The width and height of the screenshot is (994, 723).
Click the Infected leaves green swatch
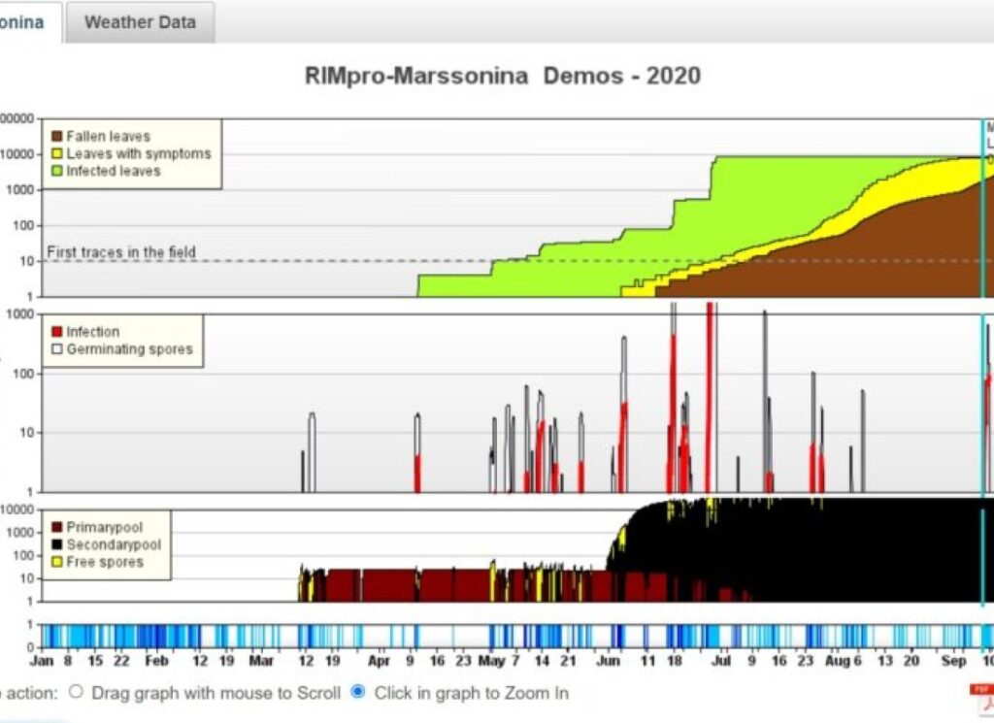coord(56,171)
